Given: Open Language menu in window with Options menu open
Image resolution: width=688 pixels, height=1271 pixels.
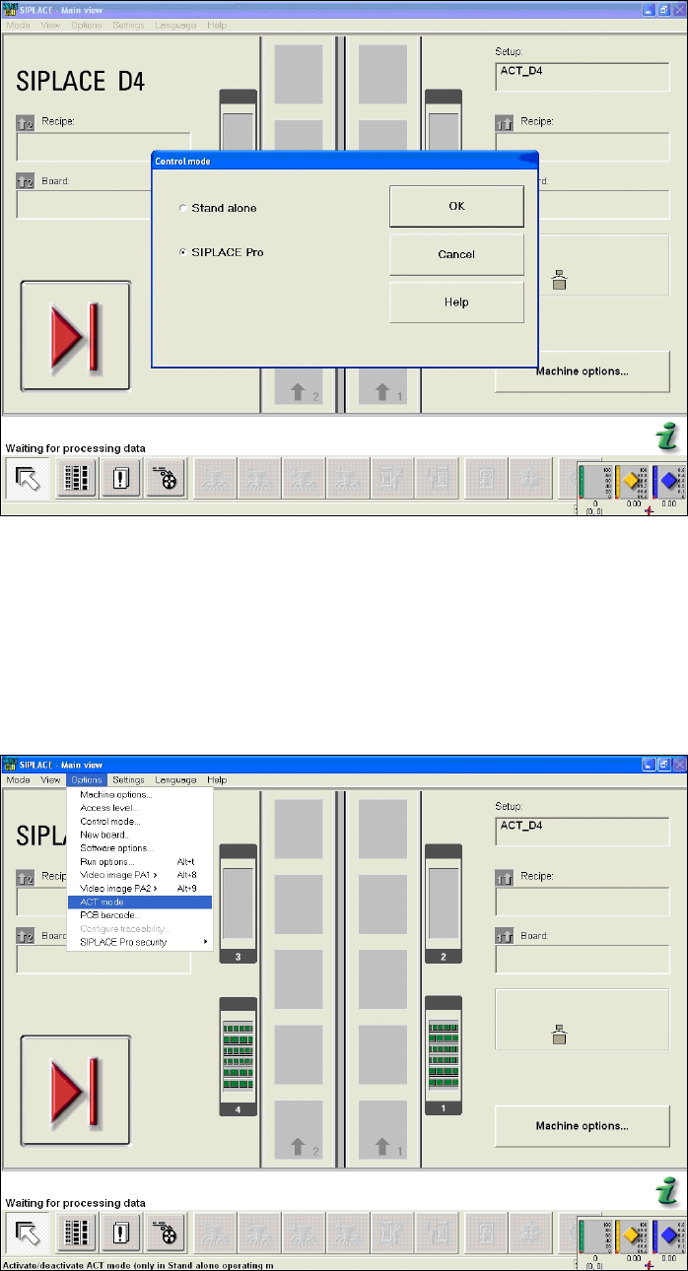Looking at the screenshot, I should click(175, 779).
